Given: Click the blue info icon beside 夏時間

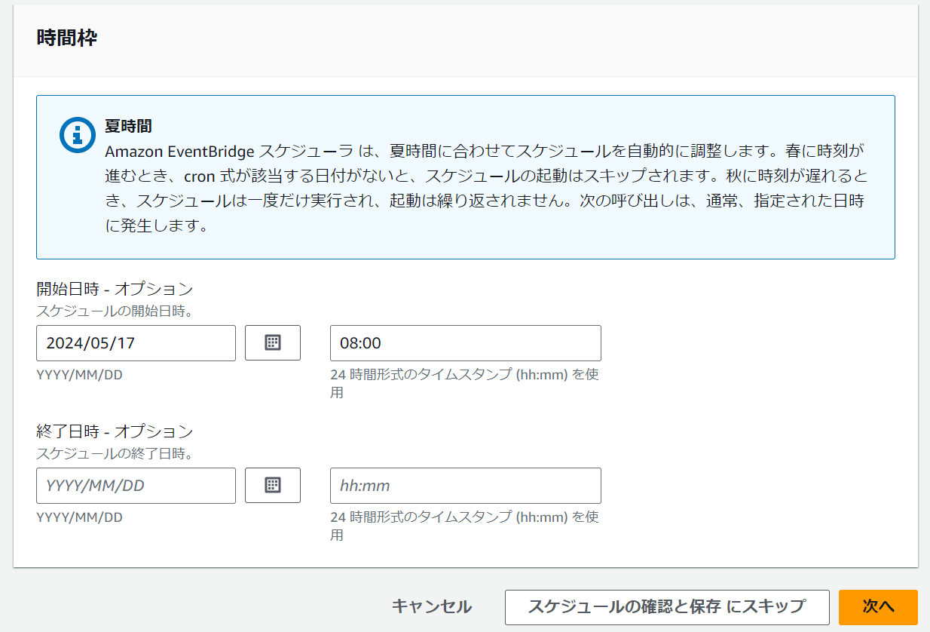Looking at the screenshot, I should (76, 135).
